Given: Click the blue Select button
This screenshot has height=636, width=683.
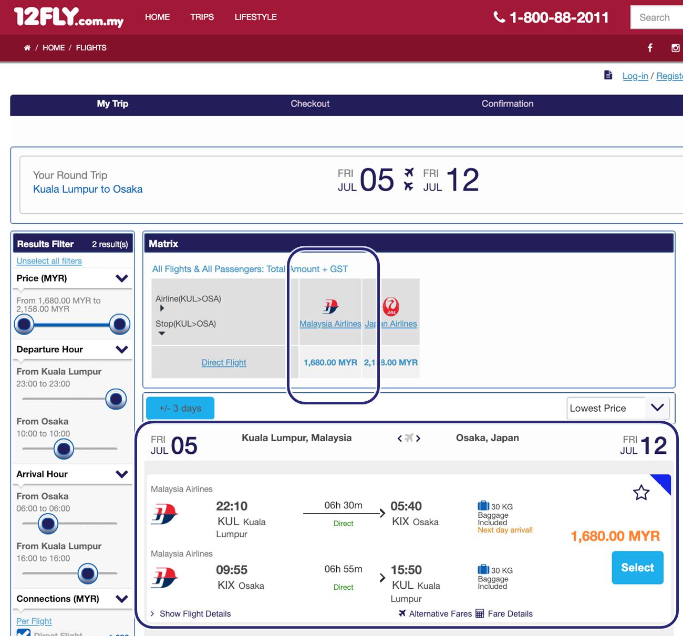Looking at the screenshot, I should click(637, 568).
